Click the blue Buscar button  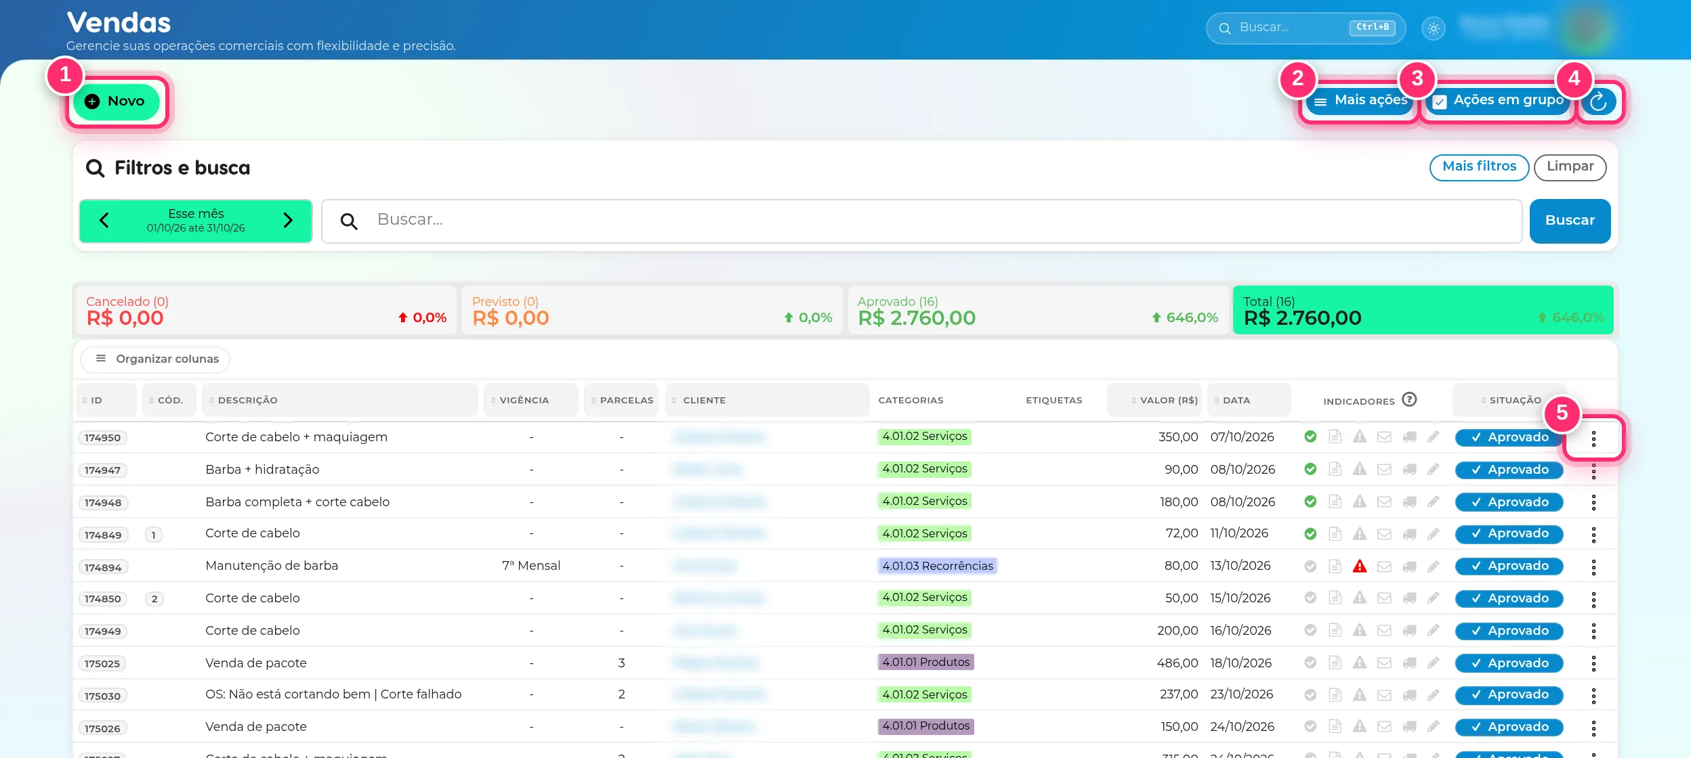[x=1570, y=221]
